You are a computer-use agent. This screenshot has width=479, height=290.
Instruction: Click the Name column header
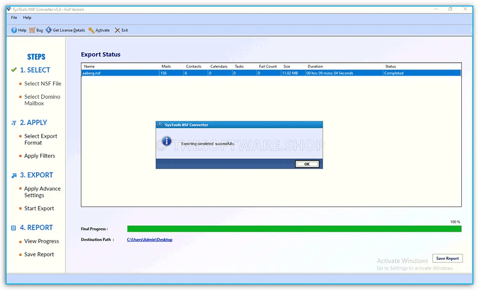pyautogui.click(x=89, y=66)
